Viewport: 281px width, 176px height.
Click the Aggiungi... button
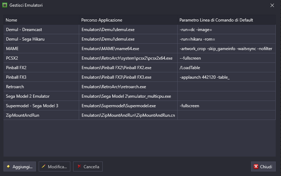(x=20, y=166)
